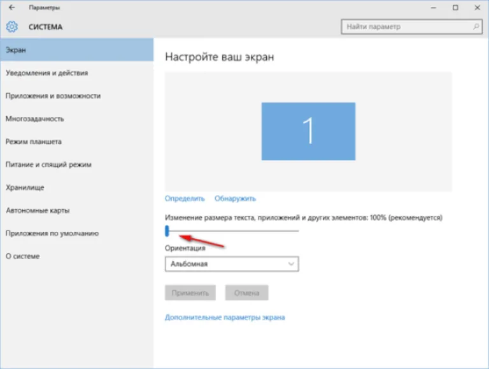Select monitor 1 in the display preview
The width and height of the screenshot is (489, 369).
pyautogui.click(x=308, y=131)
